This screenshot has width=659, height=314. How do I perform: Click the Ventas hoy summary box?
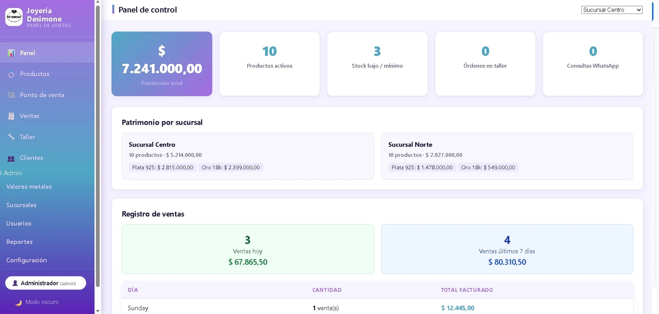pyautogui.click(x=248, y=249)
